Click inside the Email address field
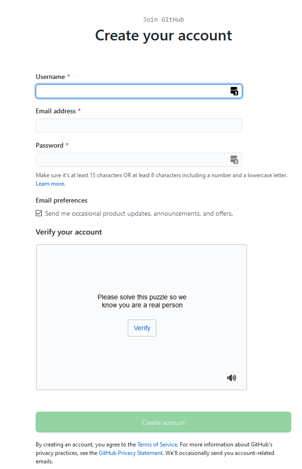The image size is (302, 469). (139, 125)
